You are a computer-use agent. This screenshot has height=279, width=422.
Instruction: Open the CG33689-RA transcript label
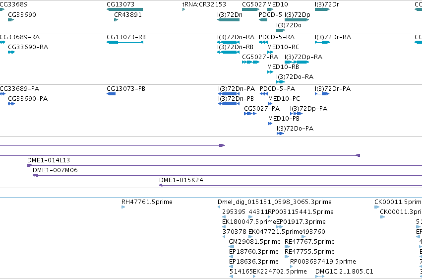click(x=20, y=37)
